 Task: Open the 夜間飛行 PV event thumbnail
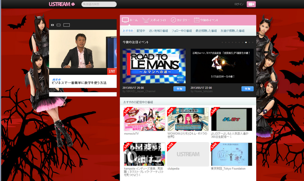point(222,66)
